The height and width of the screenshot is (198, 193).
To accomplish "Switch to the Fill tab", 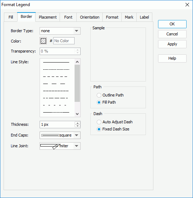I will point(11,17).
